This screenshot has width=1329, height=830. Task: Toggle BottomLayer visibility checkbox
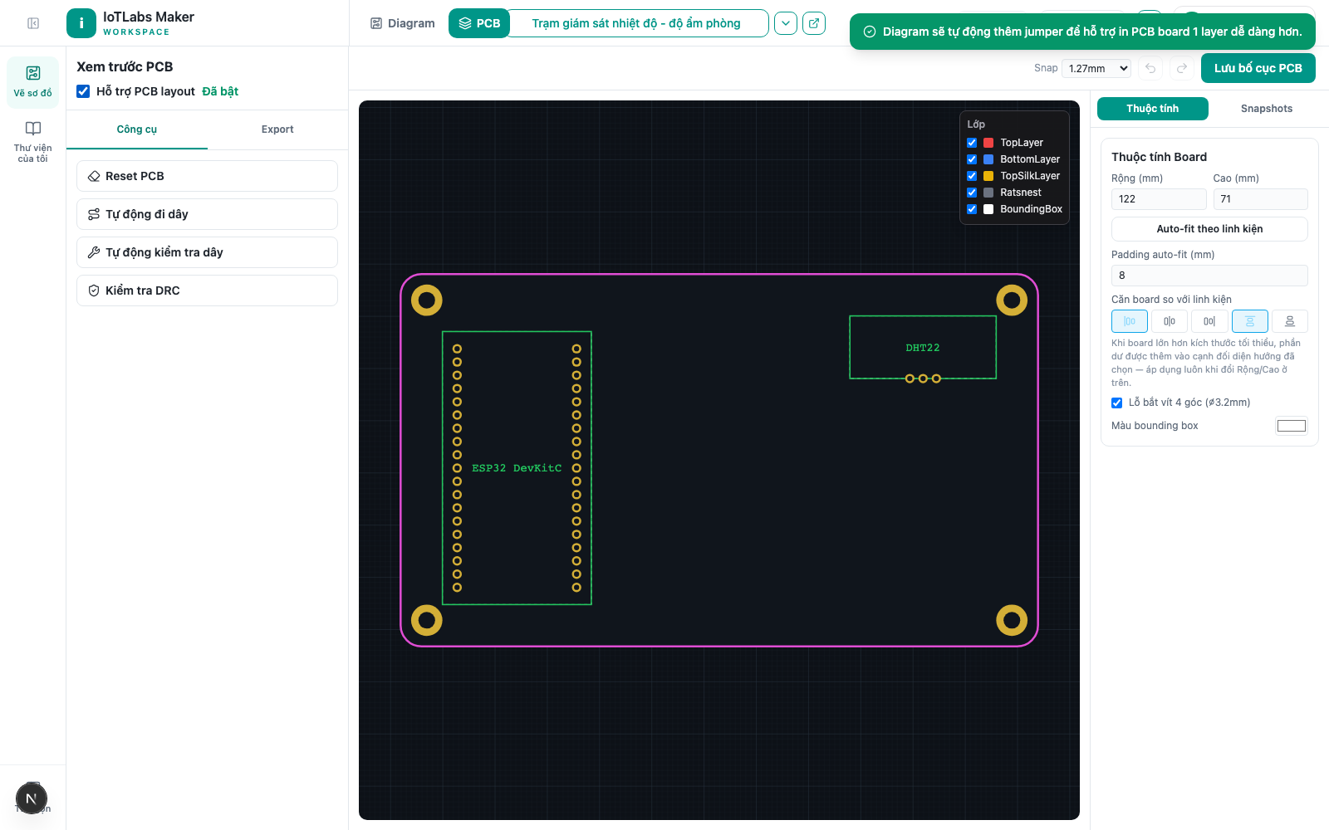[x=972, y=159]
